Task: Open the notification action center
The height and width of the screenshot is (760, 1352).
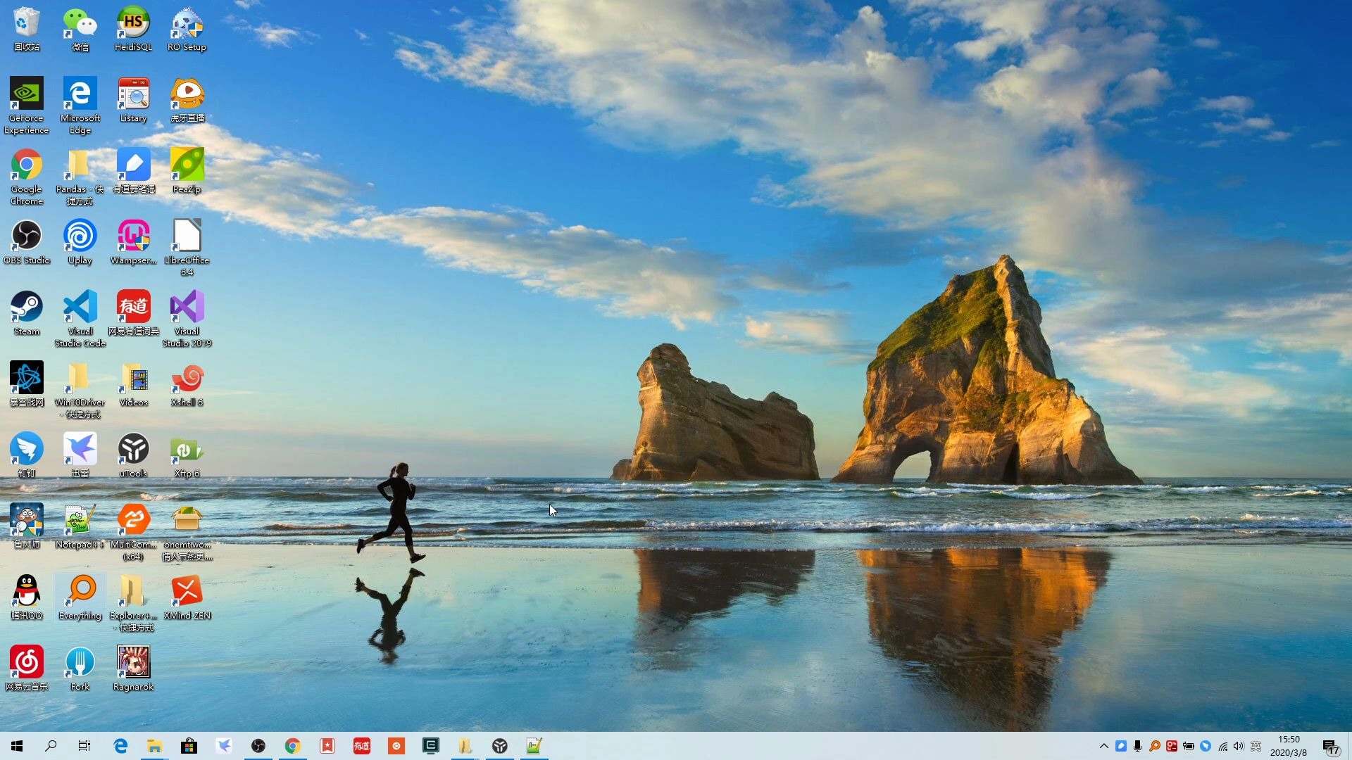Action: [1330, 746]
